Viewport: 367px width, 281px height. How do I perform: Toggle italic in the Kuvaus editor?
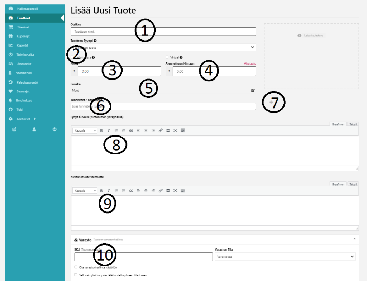click(109, 191)
